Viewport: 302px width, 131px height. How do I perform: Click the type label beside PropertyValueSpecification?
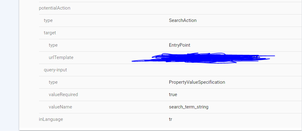53,82
